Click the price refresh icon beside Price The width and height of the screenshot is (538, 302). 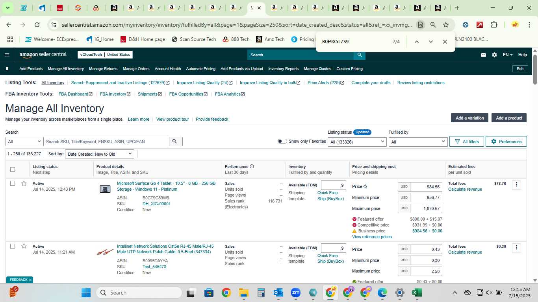pyautogui.click(x=365, y=187)
